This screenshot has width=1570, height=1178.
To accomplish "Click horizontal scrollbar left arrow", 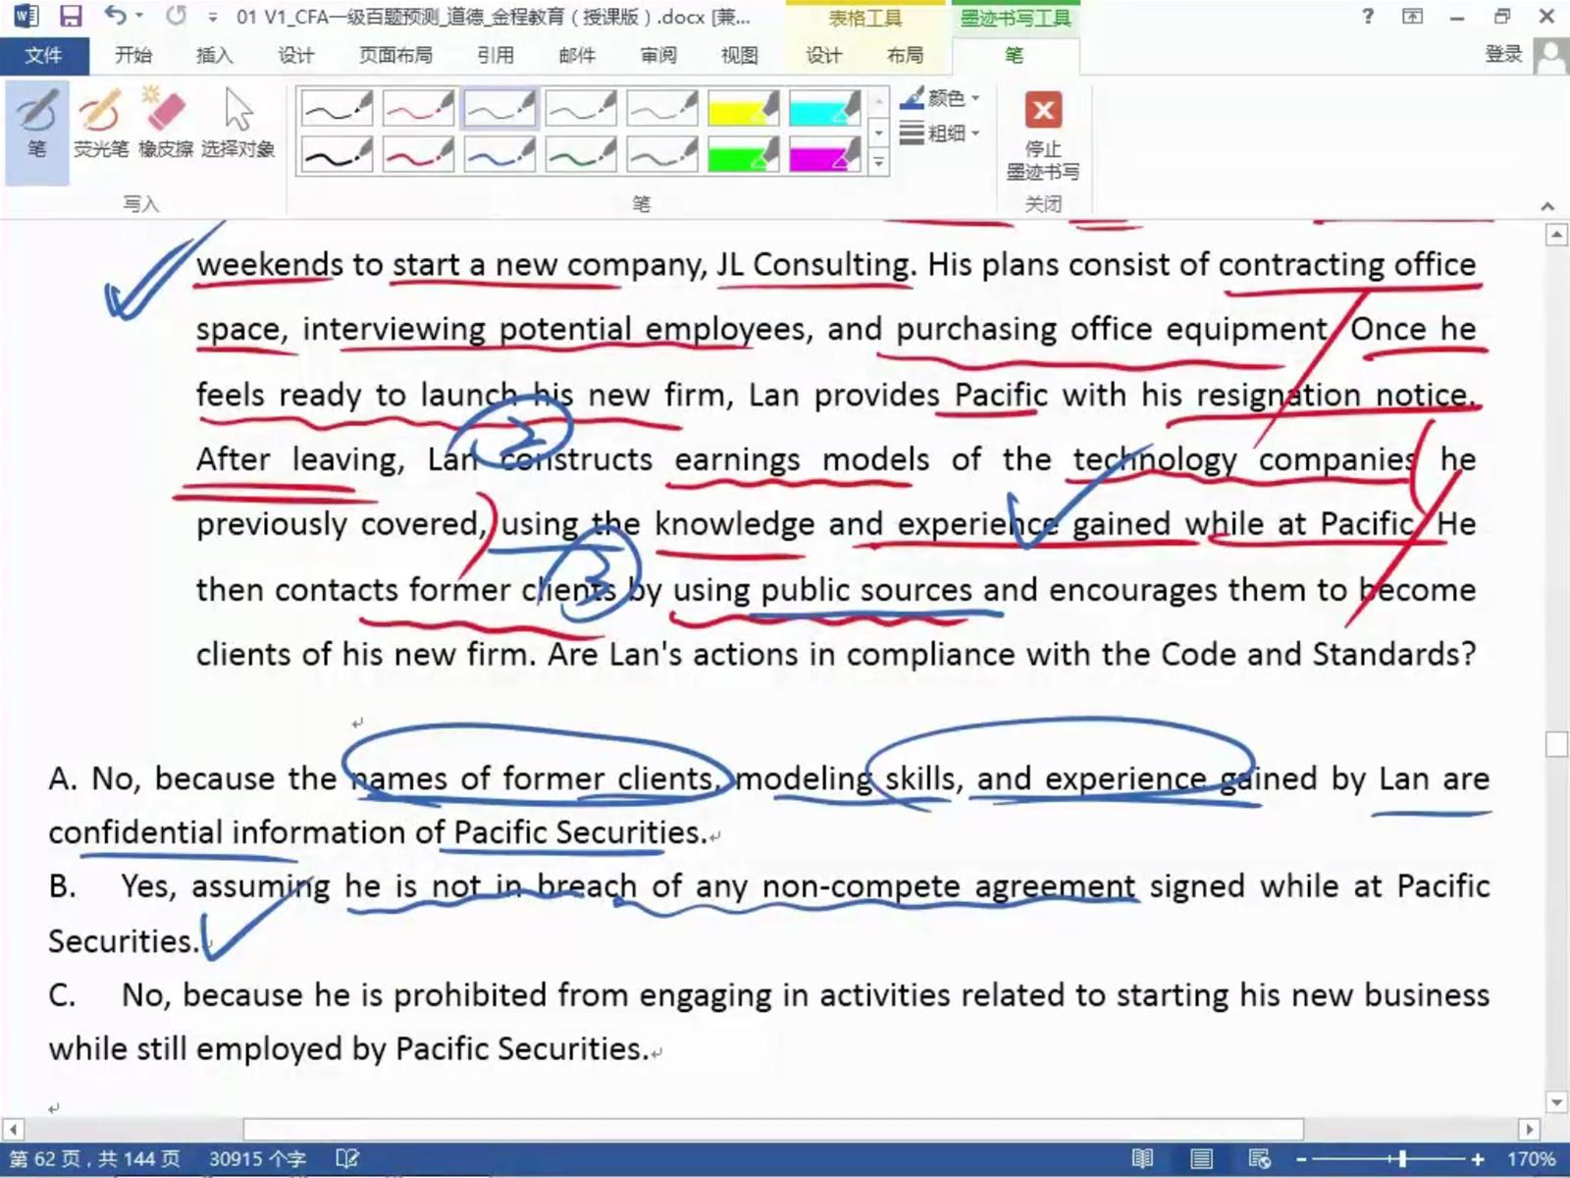I will pos(12,1130).
